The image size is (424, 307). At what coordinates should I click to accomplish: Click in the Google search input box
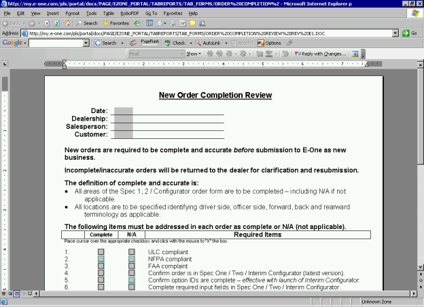coord(56,43)
